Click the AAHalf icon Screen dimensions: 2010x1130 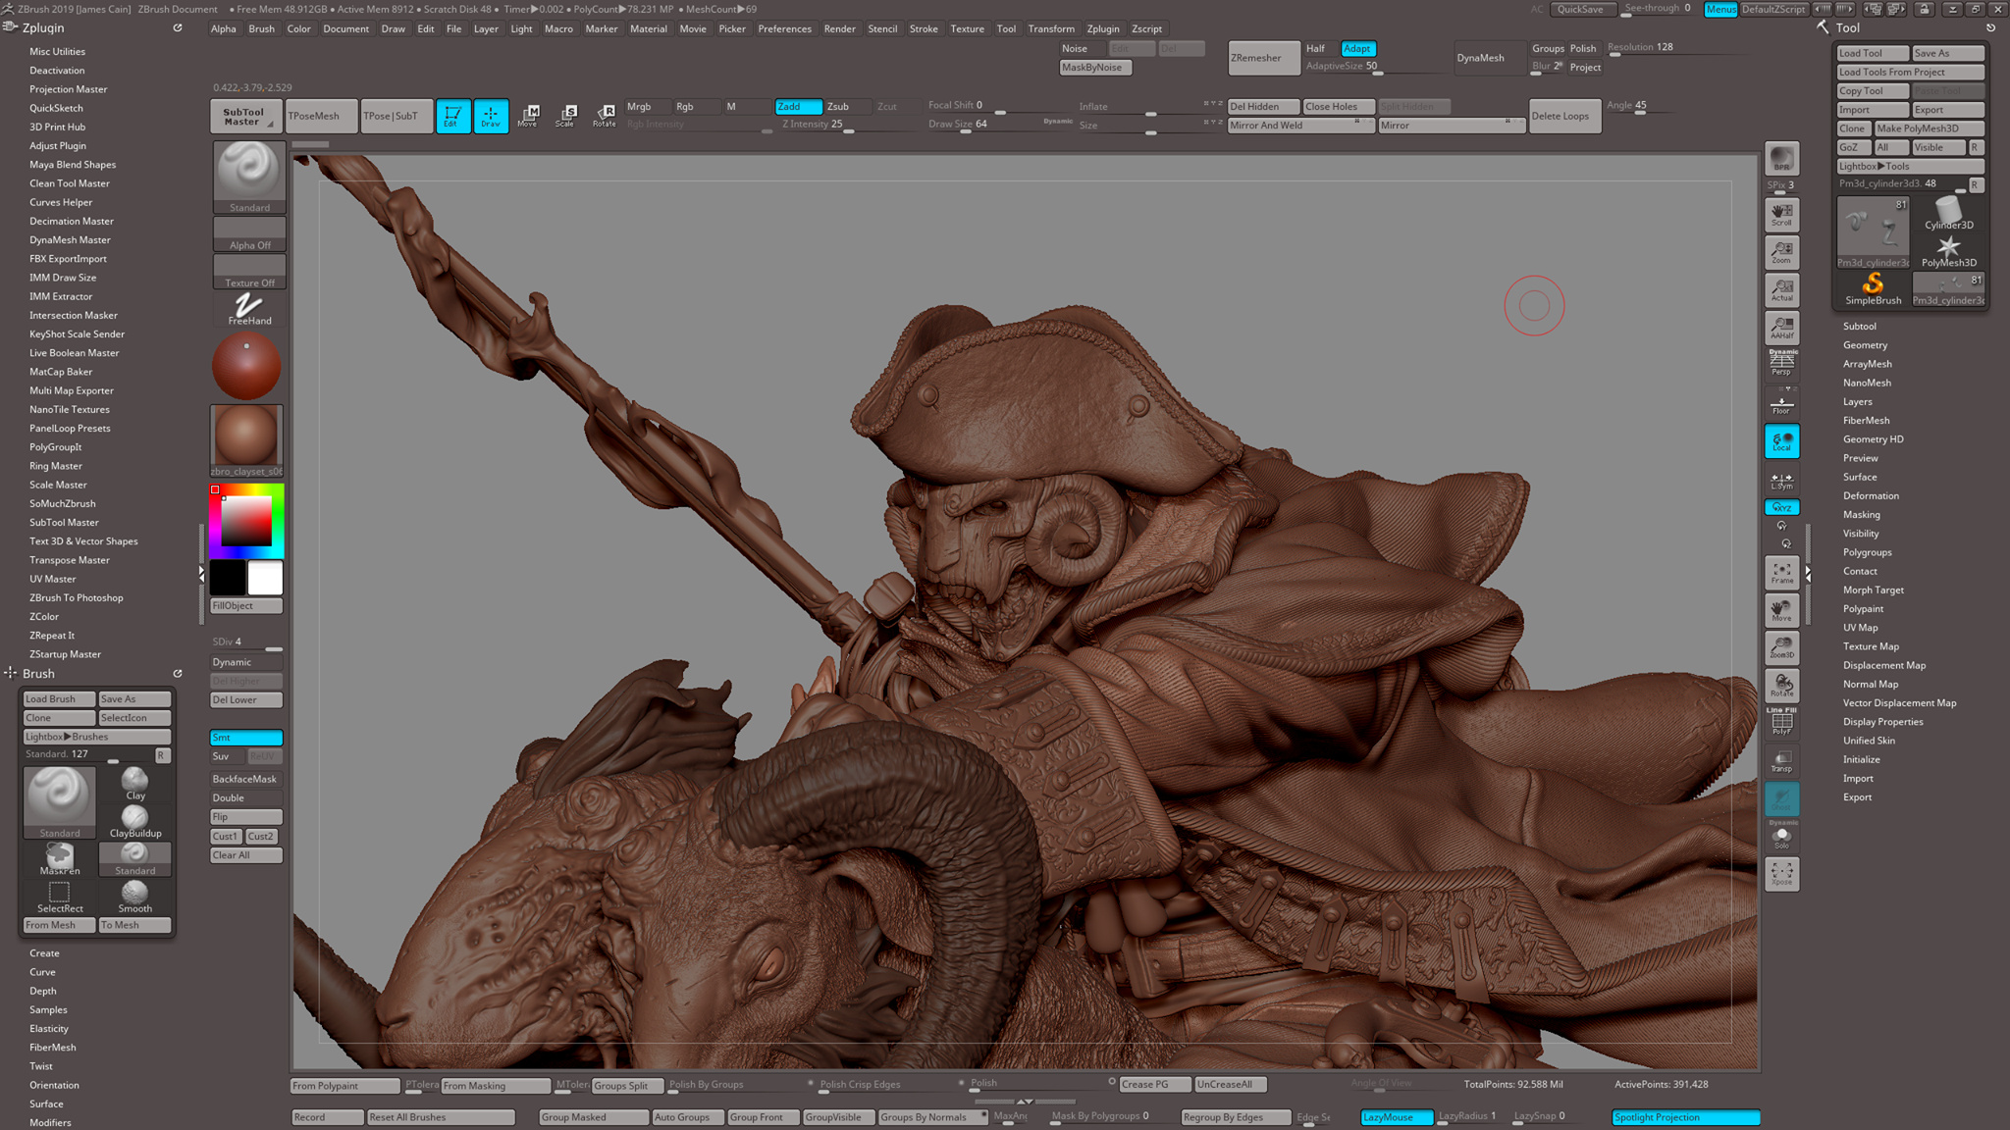[x=1781, y=328]
